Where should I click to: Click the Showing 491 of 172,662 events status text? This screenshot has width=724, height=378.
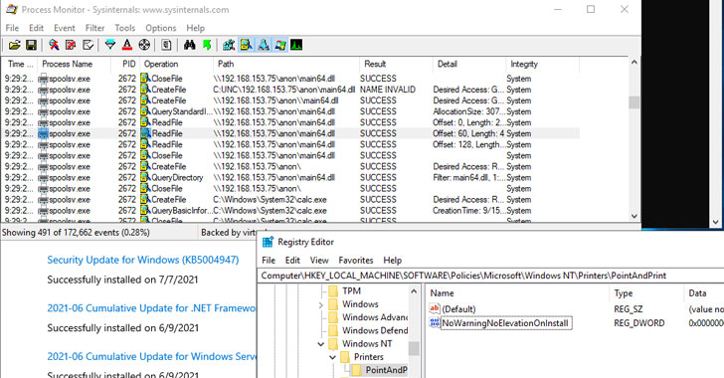tap(76, 232)
